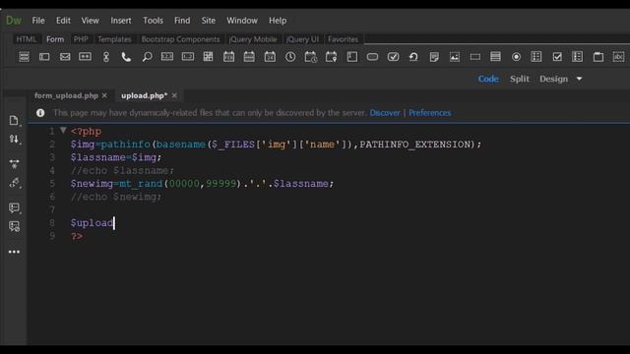Screen dimensions: 630x354
Task: Open the Insert menu
Action: coord(121,21)
